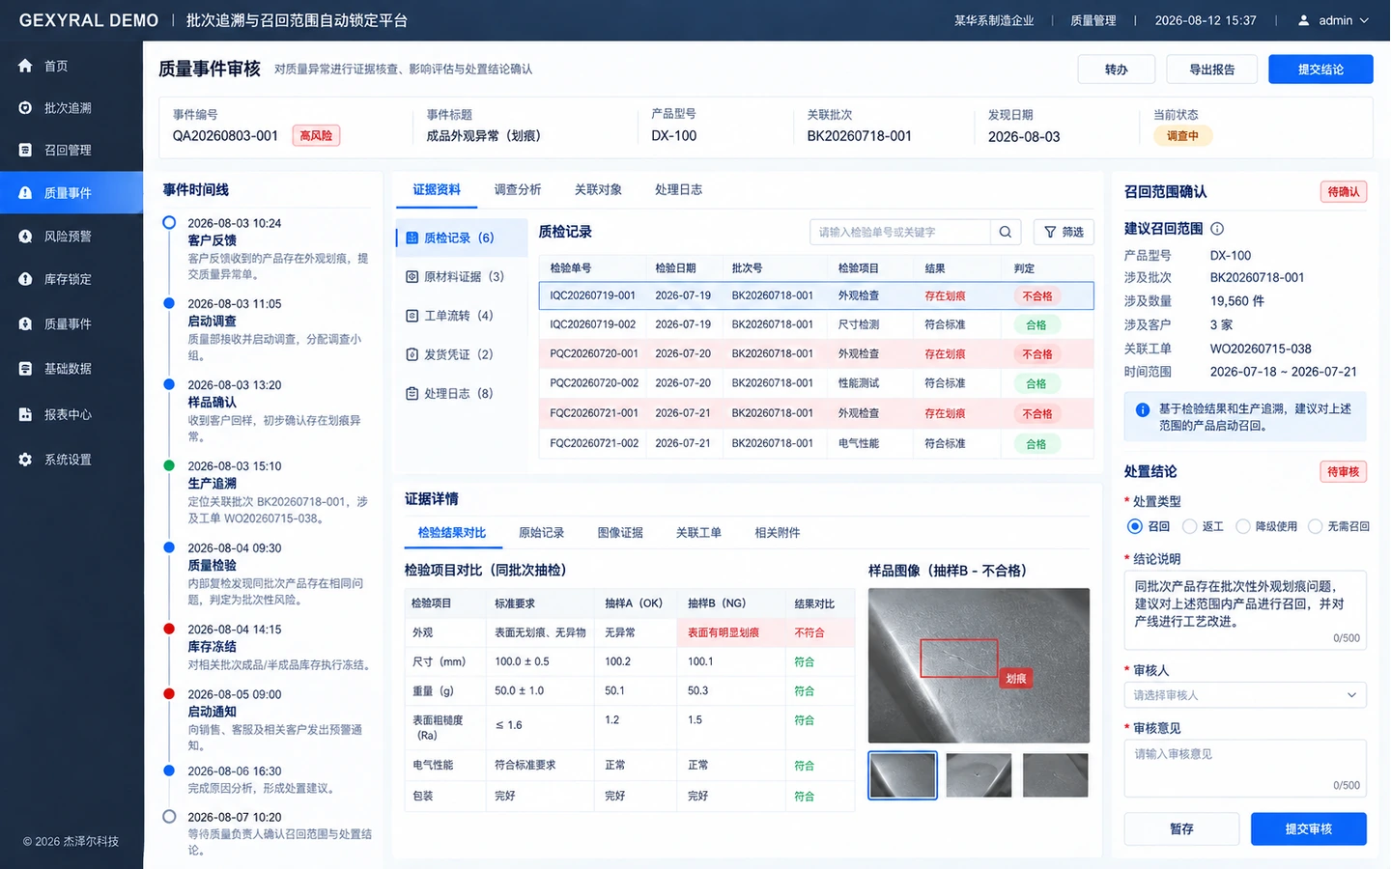The width and height of the screenshot is (1391, 869).
Task: Click the 原材料证据 (3) icon
Action: point(412,276)
